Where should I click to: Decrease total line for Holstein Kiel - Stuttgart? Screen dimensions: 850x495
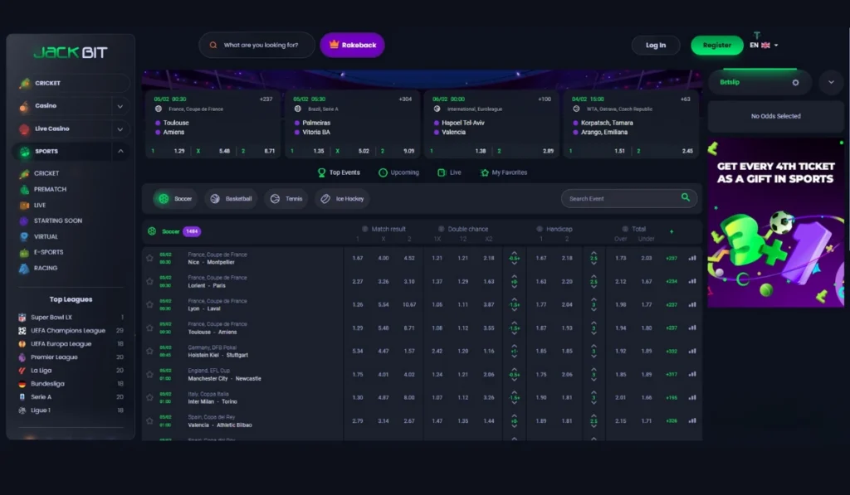[x=594, y=357]
